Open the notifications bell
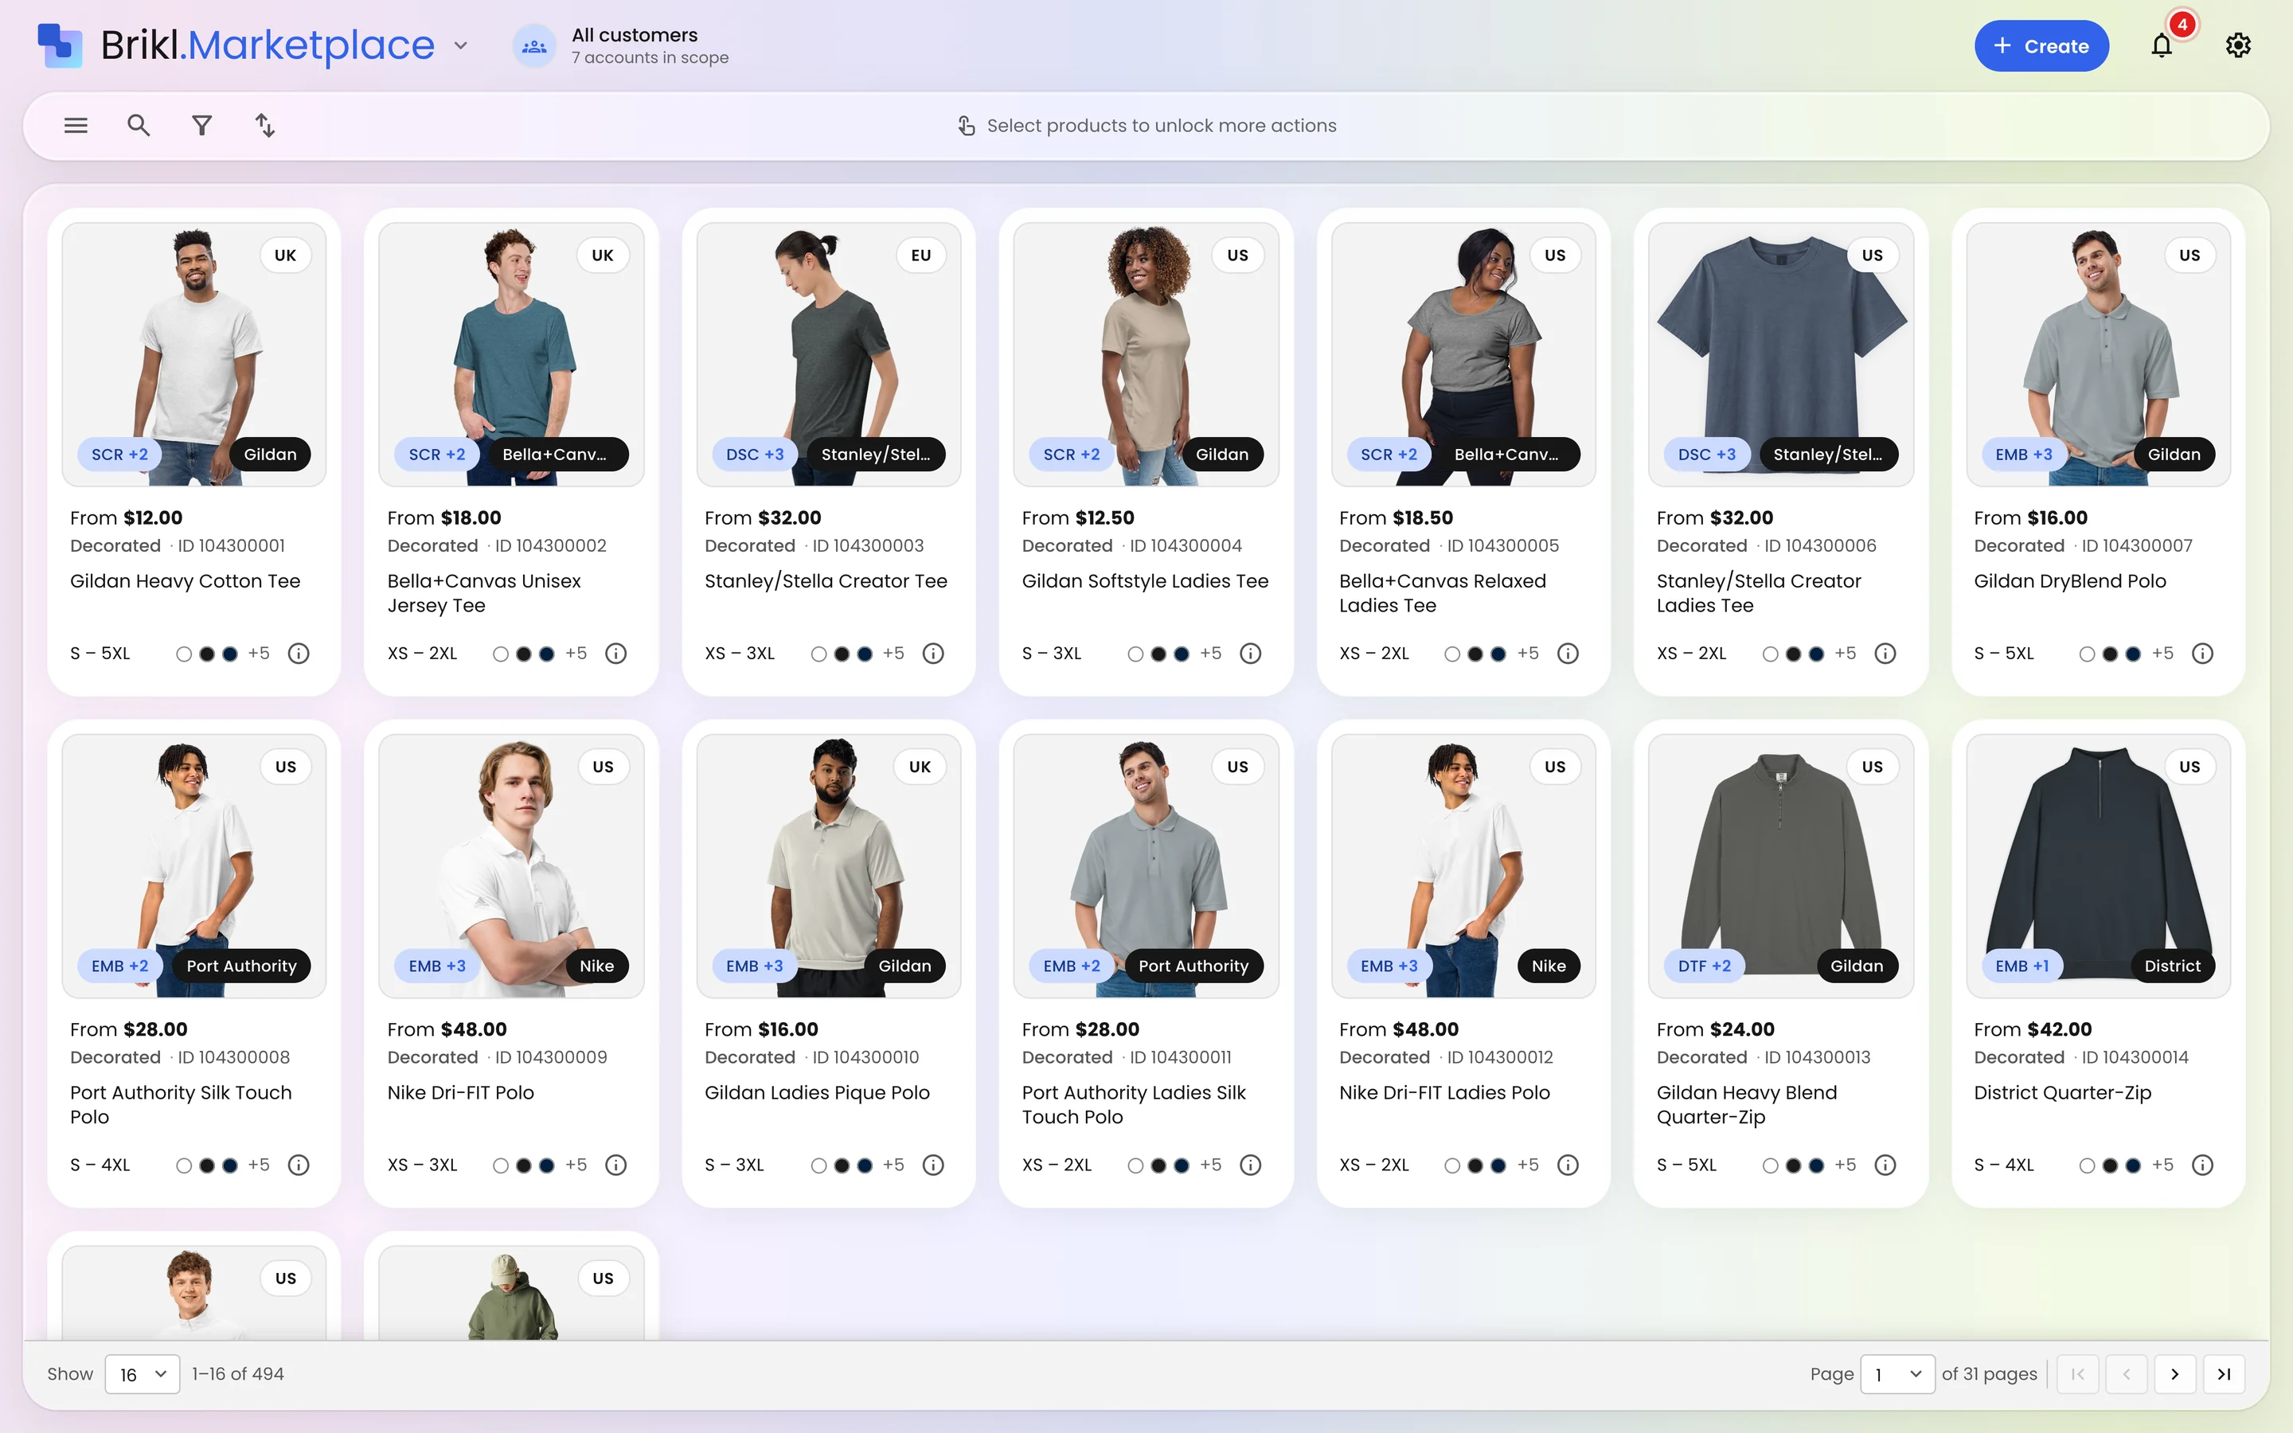Image resolution: width=2293 pixels, height=1433 pixels. click(x=2162, y=45)
